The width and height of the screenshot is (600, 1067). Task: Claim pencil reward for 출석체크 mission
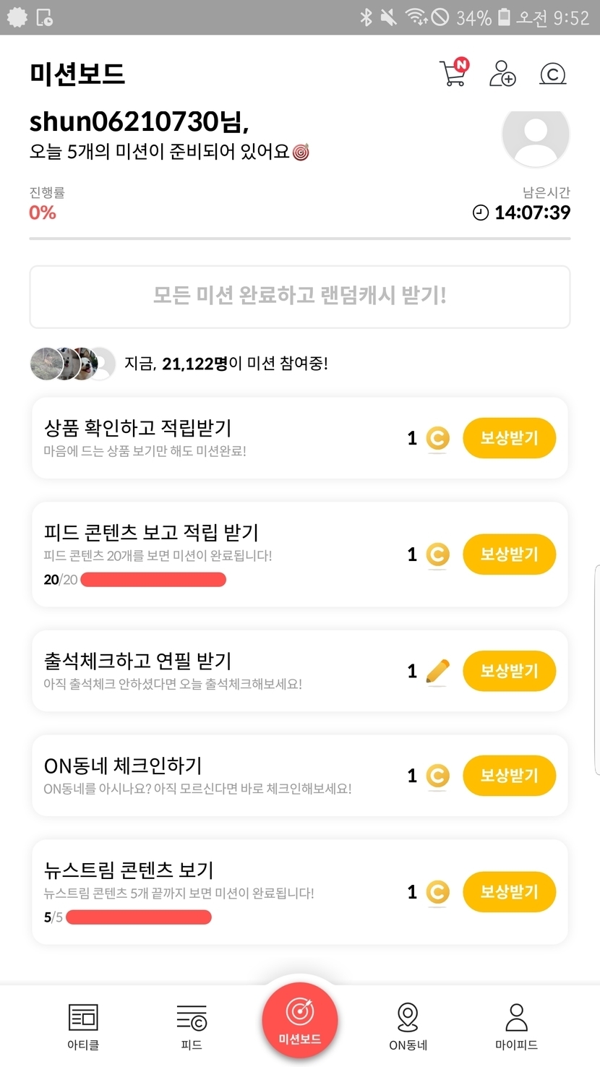[x=509, y=671]
